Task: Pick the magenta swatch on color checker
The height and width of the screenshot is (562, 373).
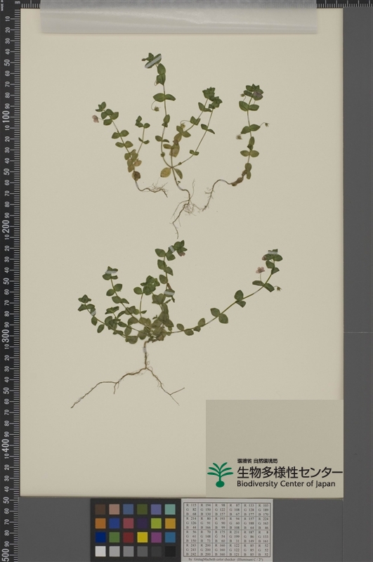Action: [156, 537]
